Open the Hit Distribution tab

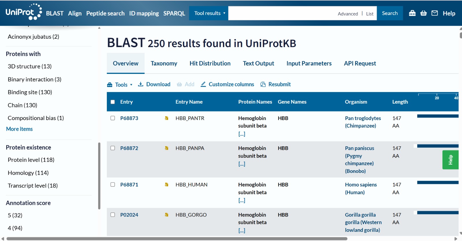click(210, 63)
